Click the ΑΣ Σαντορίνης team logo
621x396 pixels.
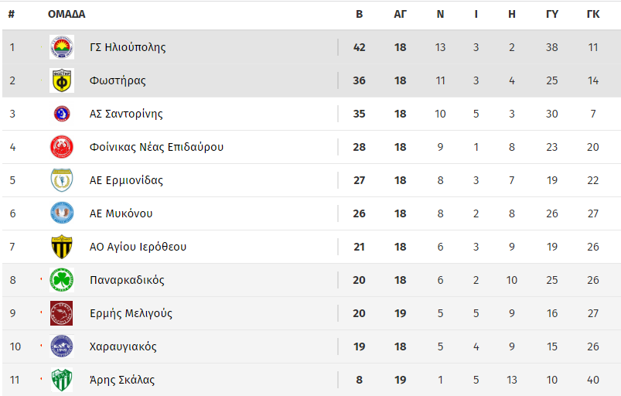click(62, 114)
